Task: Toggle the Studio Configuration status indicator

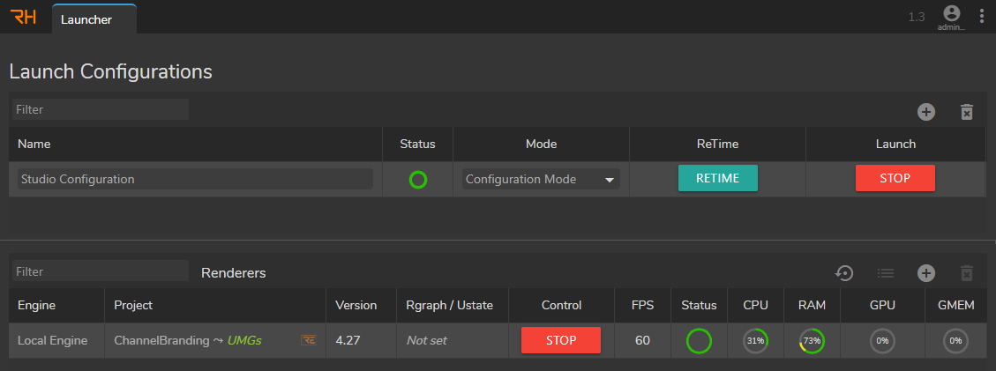Action: click(x=418, y=180)
